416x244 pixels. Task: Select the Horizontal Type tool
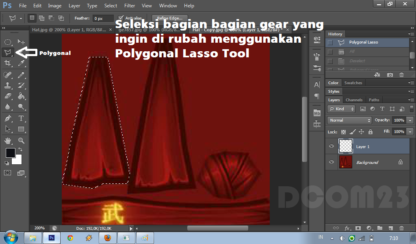(x=21, y=118)
